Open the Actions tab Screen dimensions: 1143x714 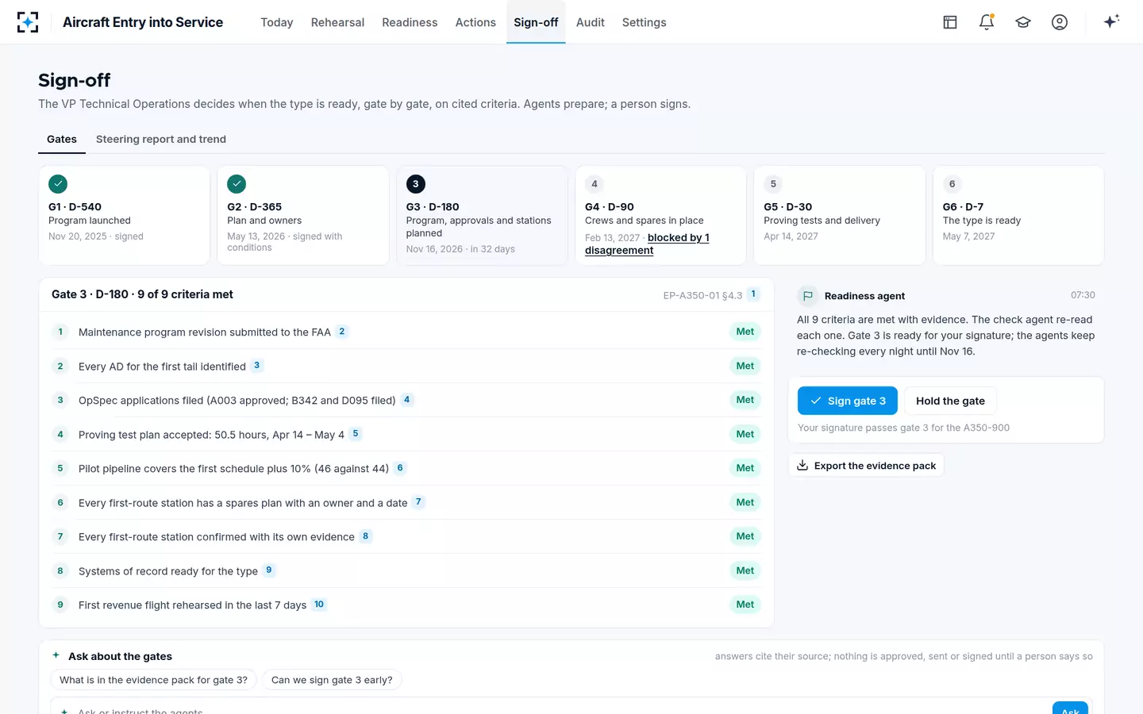pos(475,22)
